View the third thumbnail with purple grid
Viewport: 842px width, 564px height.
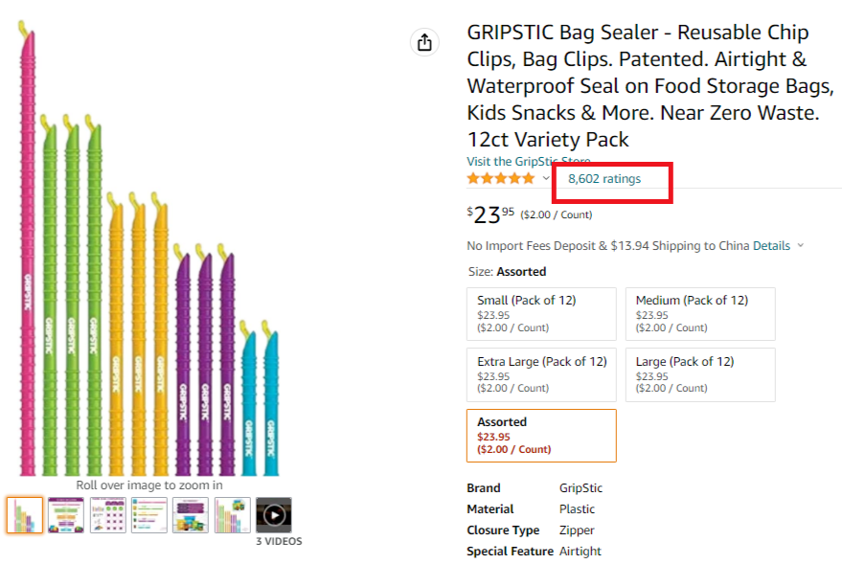[x=108, y=515]
